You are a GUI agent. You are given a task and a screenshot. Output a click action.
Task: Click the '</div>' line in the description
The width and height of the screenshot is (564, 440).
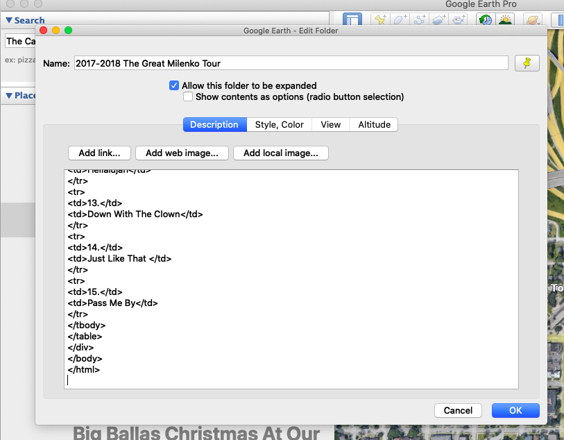(80, 348)
